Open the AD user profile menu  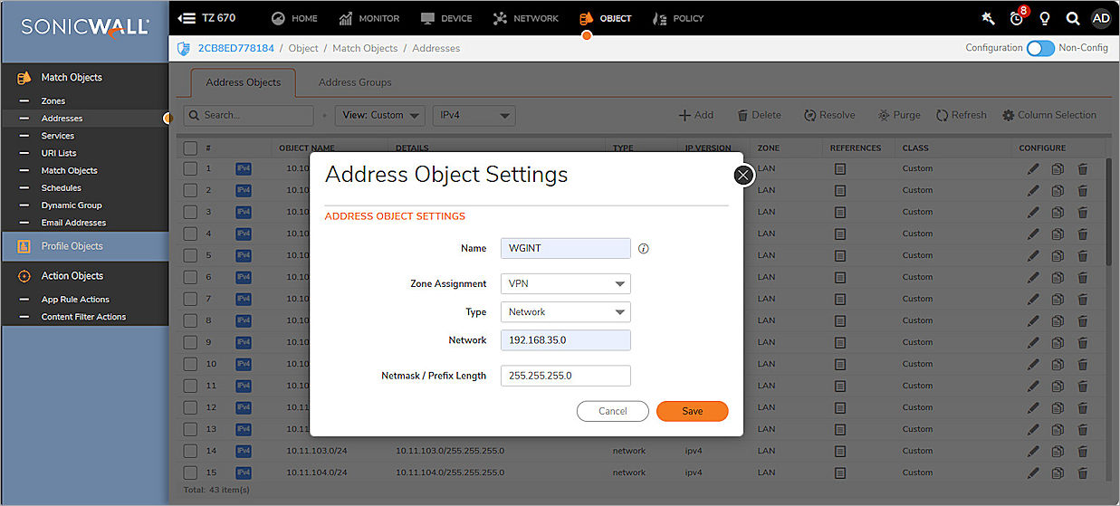1100,18
